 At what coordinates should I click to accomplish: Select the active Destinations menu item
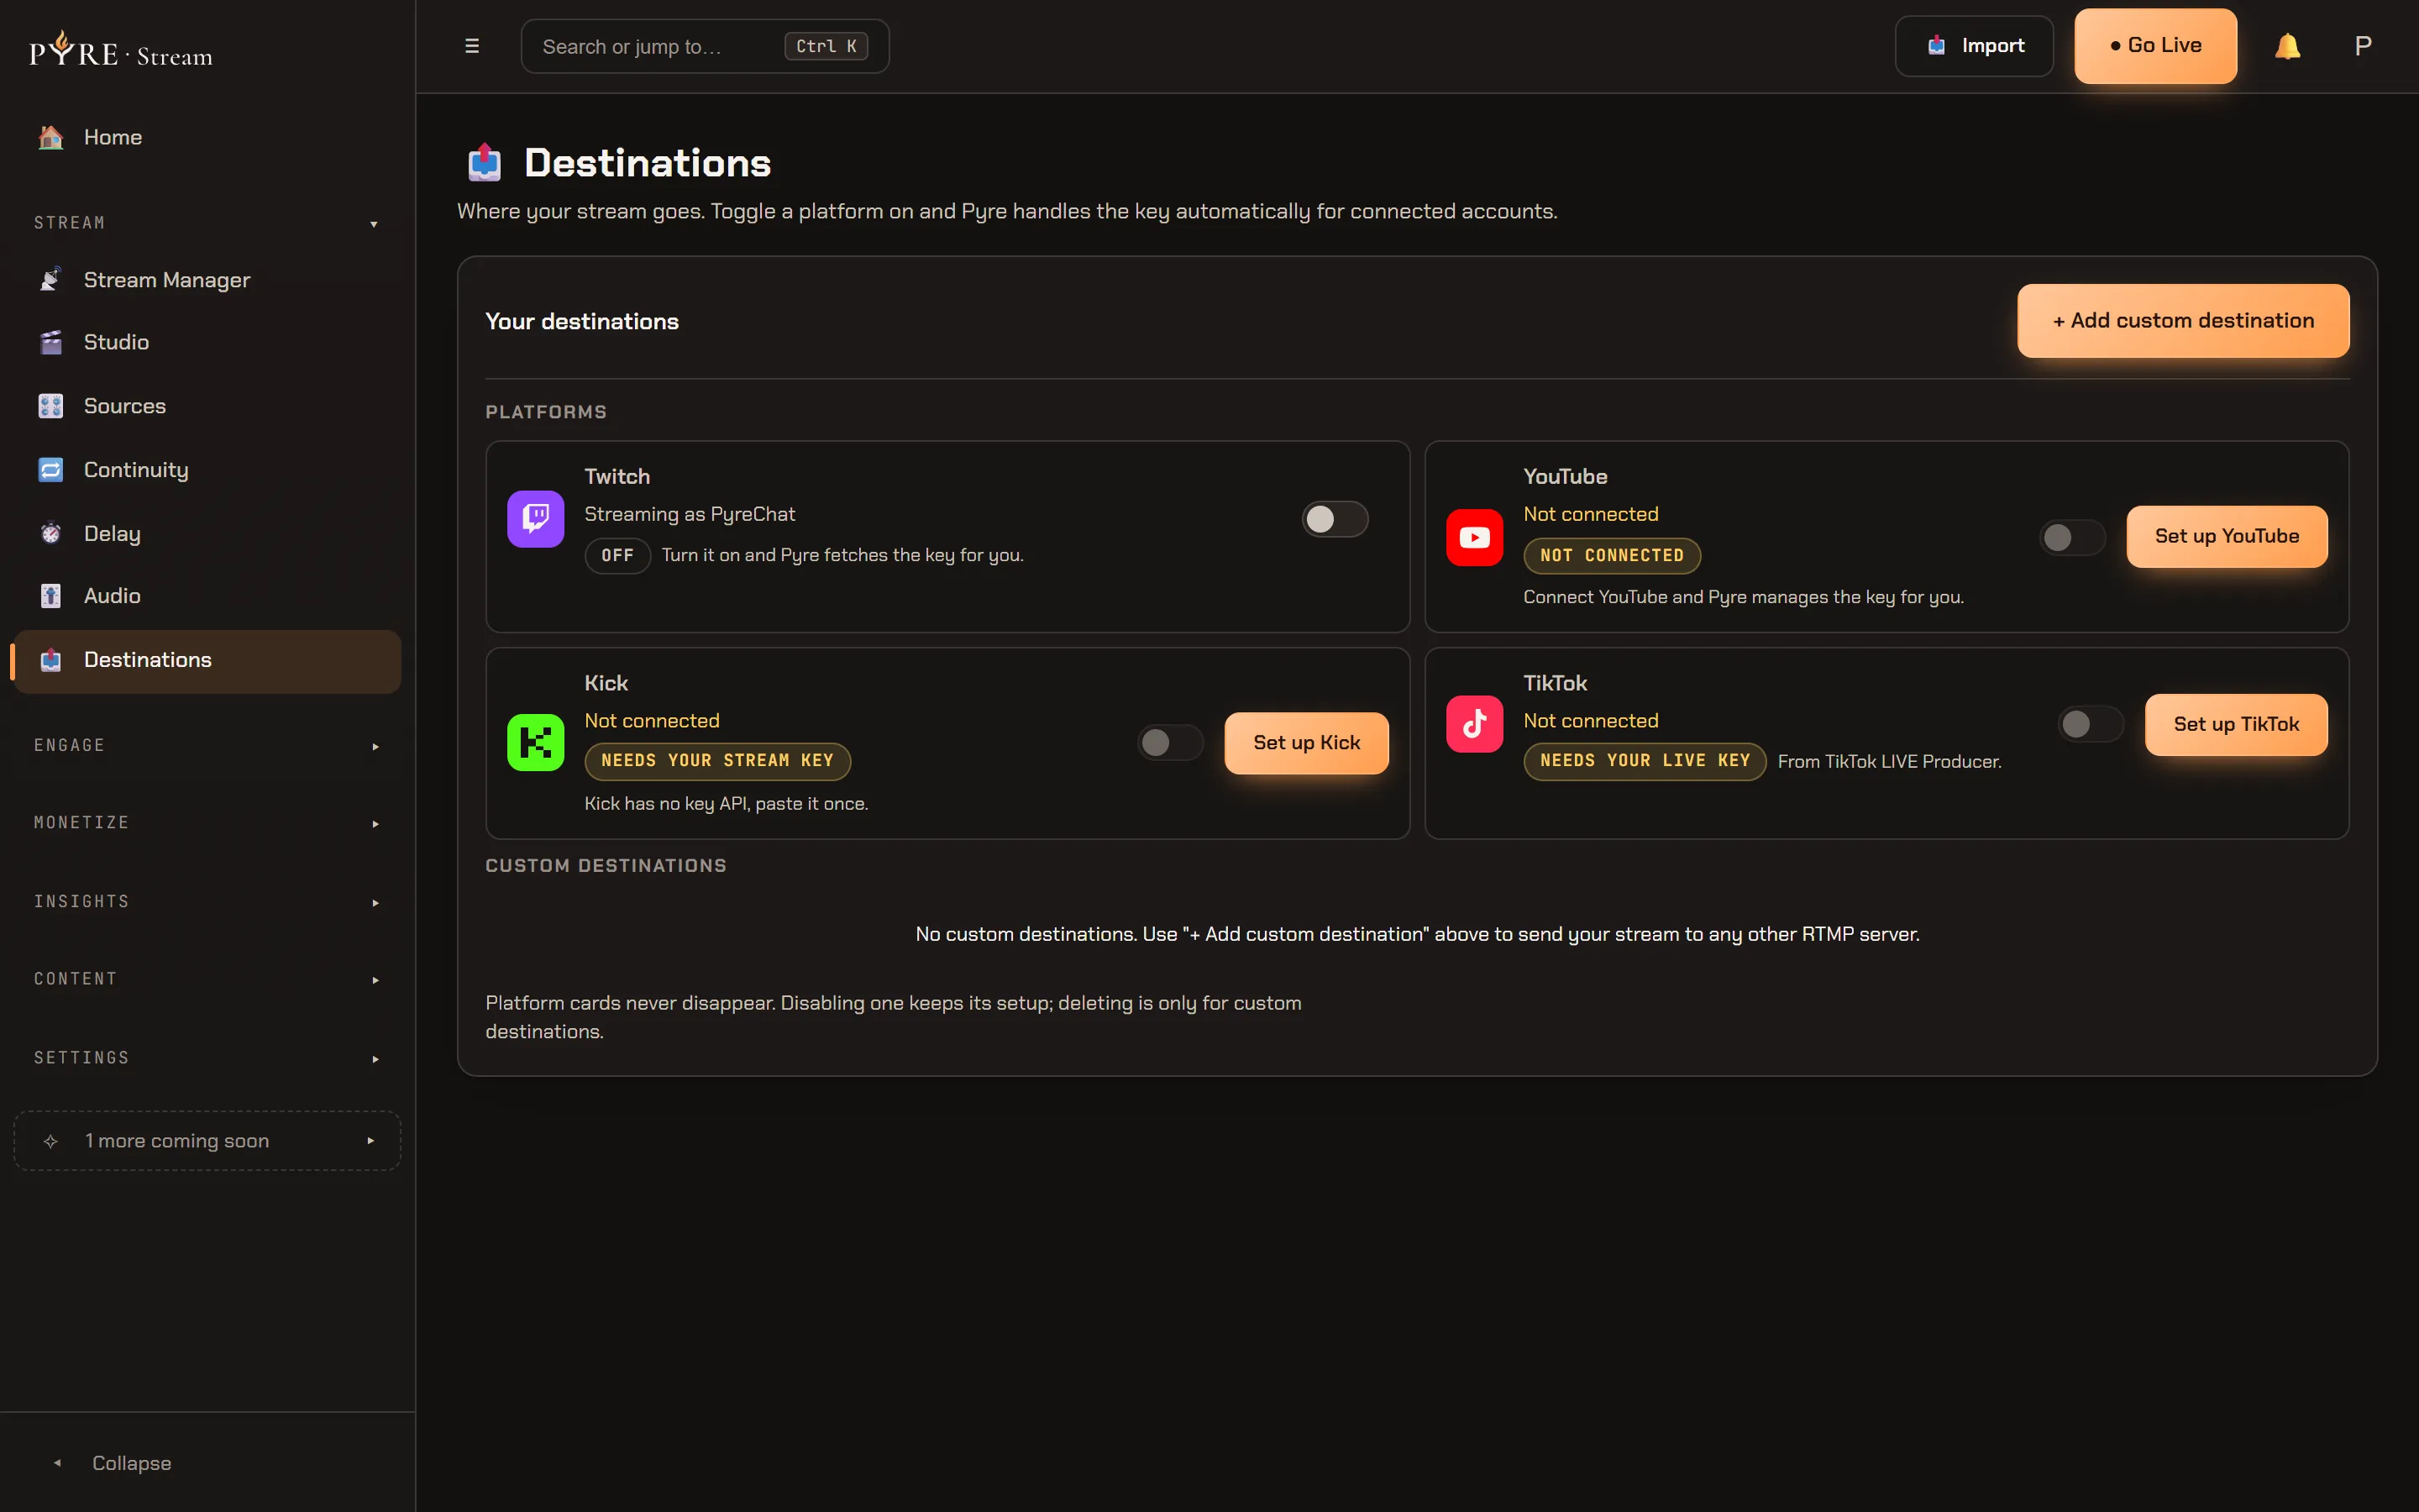click(207, 661)
